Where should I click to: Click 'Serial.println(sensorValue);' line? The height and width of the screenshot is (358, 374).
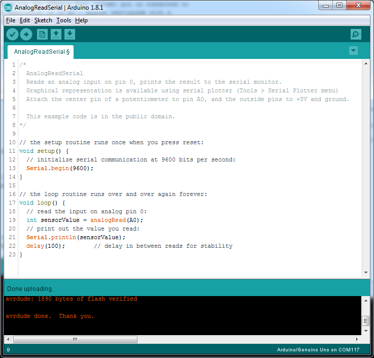point(76,237)
